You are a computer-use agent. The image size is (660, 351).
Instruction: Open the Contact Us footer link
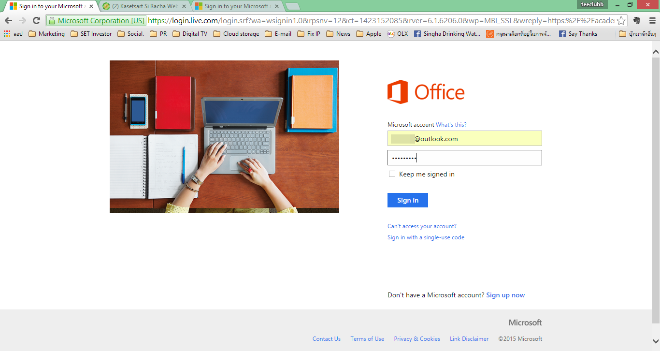pyautogui.click(x=327, y=339)
